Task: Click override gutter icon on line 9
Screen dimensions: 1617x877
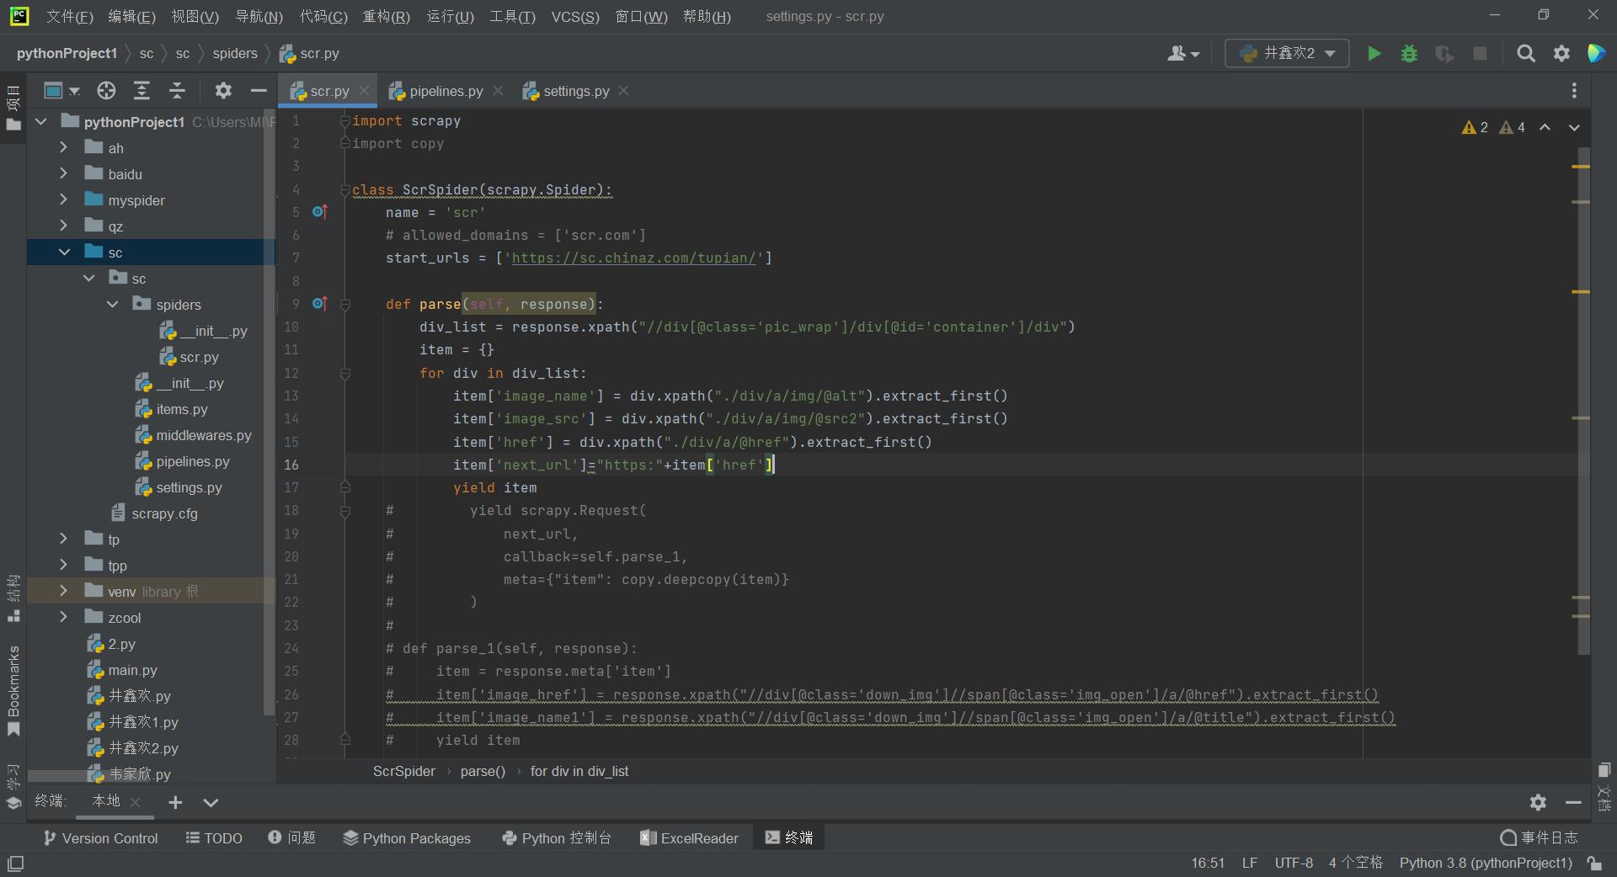Action: click(x=319, y=304)
